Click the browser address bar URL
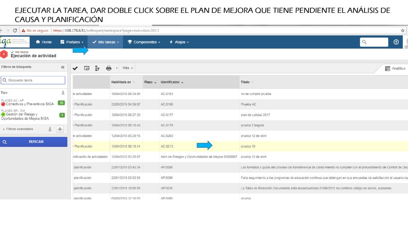The height and width of the screenshot is (229, 408). coord(106,30)
